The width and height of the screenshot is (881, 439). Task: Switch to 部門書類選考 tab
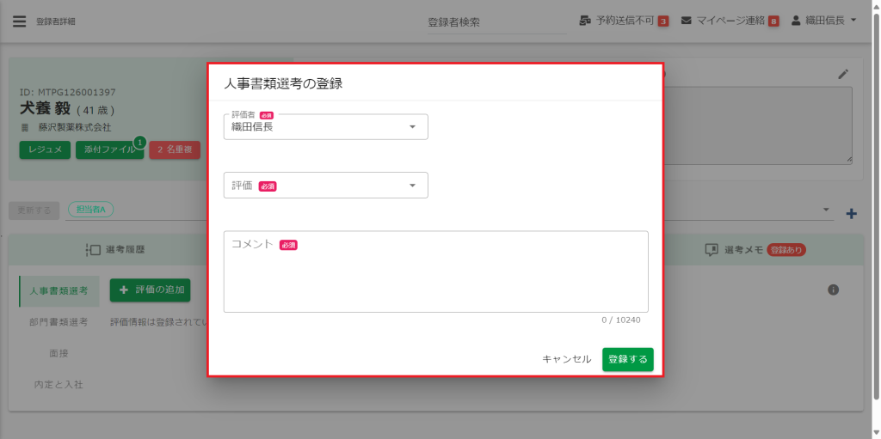(59, 322)
